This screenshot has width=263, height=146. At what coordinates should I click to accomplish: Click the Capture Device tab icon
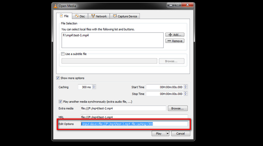tap(115, 16)
